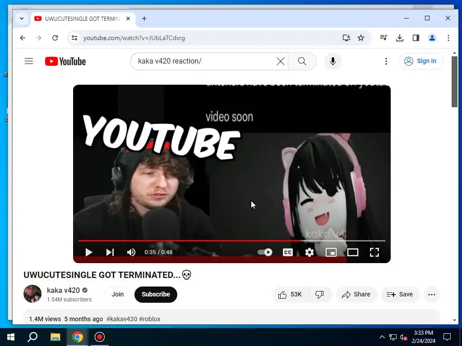Mute the video volume

(131, 252)
